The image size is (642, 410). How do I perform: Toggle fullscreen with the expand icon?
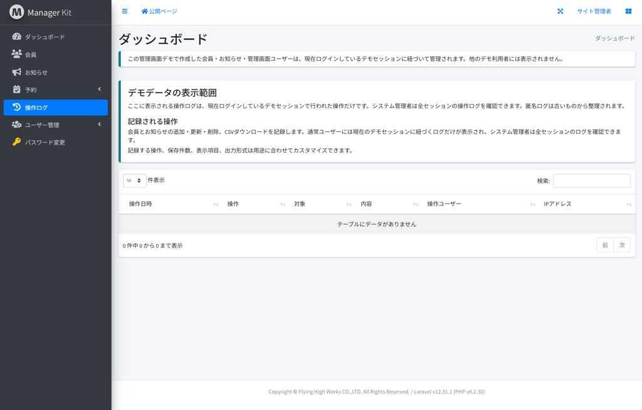[560, 11]
